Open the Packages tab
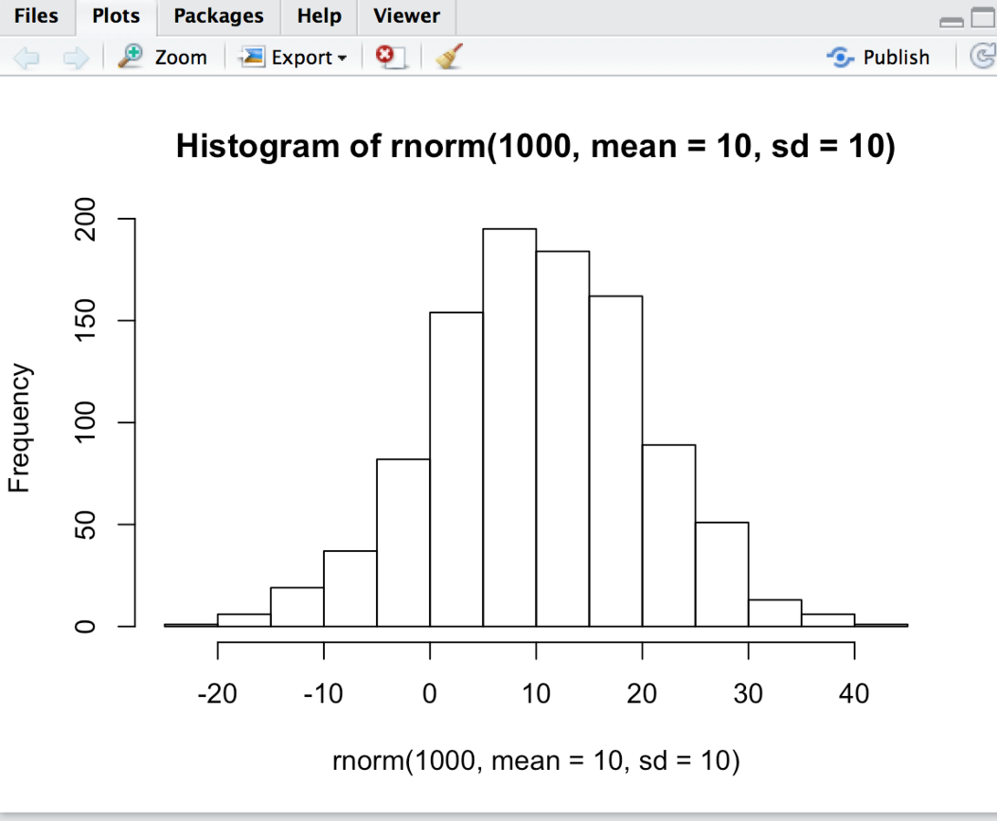 click(219, 16)
